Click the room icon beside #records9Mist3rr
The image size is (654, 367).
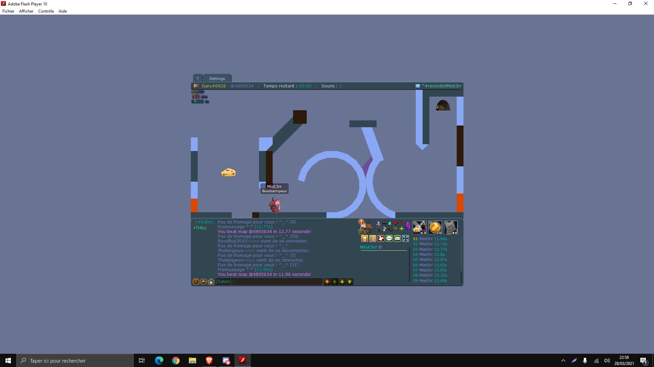coord(418,86)
